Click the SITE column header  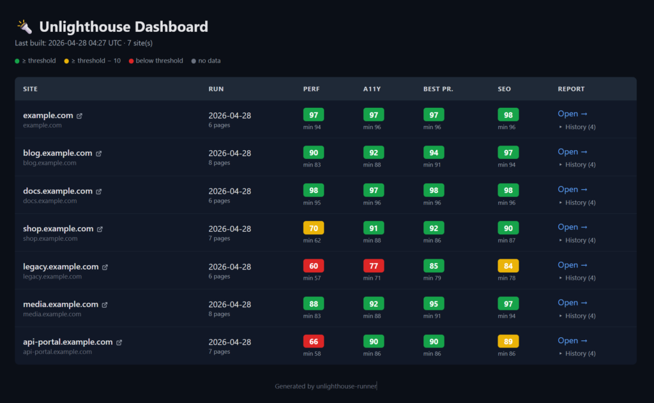click(x=30, y=89)
